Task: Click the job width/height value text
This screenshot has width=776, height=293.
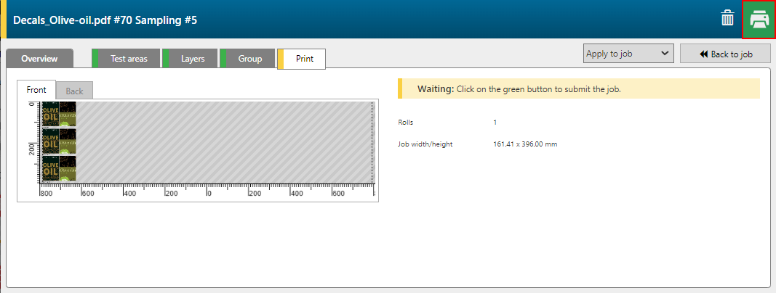Action: tap(525, 144)
